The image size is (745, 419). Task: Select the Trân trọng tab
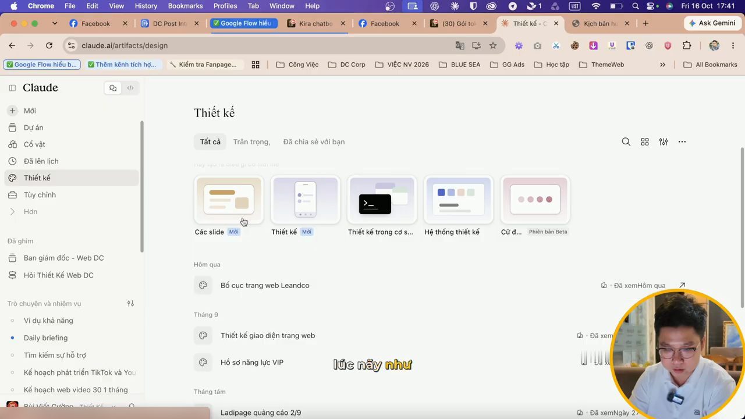click(251, 141)
